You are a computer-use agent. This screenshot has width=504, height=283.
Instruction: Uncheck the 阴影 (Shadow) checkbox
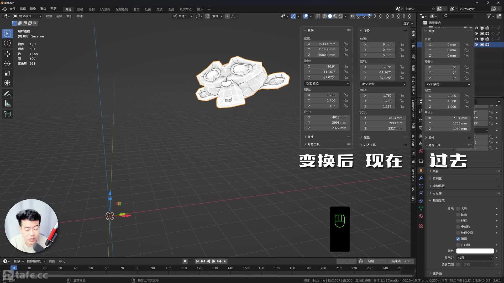point(458,239)
